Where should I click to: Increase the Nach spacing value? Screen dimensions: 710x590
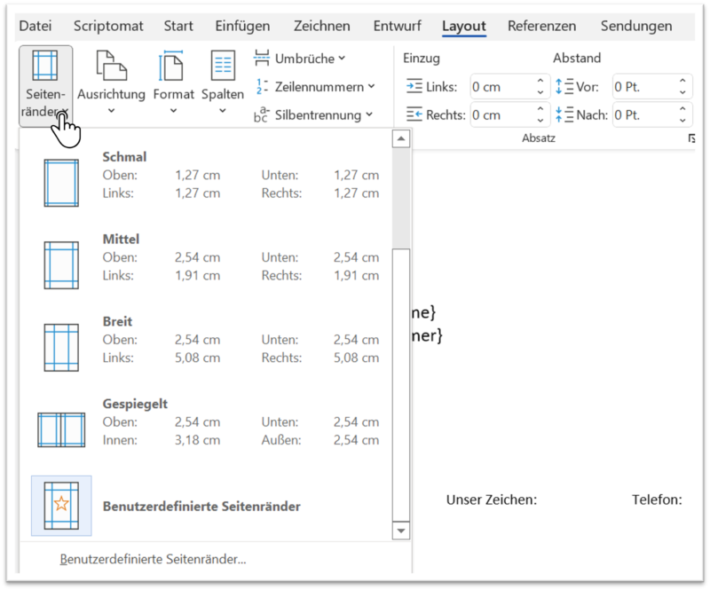[682, 109]
